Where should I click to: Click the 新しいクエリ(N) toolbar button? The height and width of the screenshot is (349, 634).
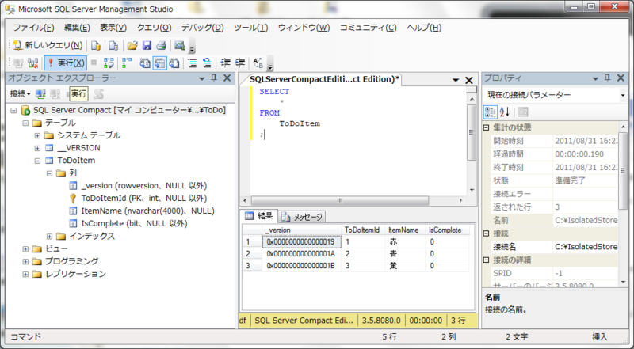48,45
